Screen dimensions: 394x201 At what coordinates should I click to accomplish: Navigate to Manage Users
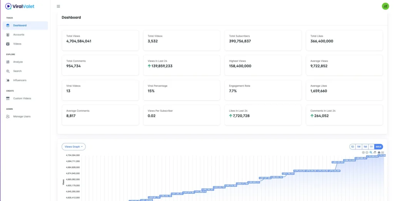22,116
